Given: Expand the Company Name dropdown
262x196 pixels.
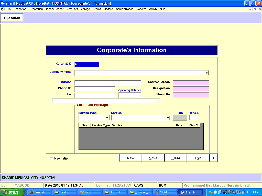Looking at the screenshot, I should pos(206,73).
